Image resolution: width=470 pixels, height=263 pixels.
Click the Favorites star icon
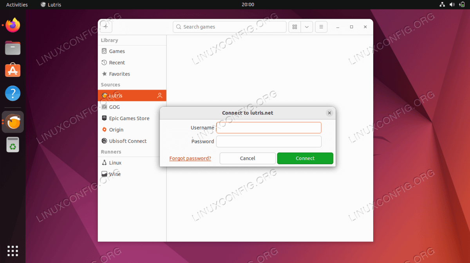pos(104,74)
